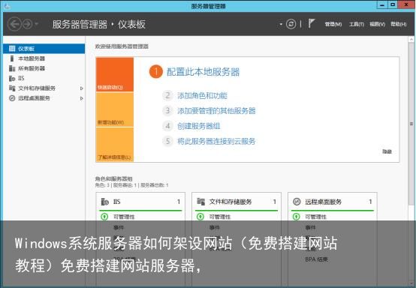
Task: Click green status icon in IIS tile
Action: click(x=104, y=217)
